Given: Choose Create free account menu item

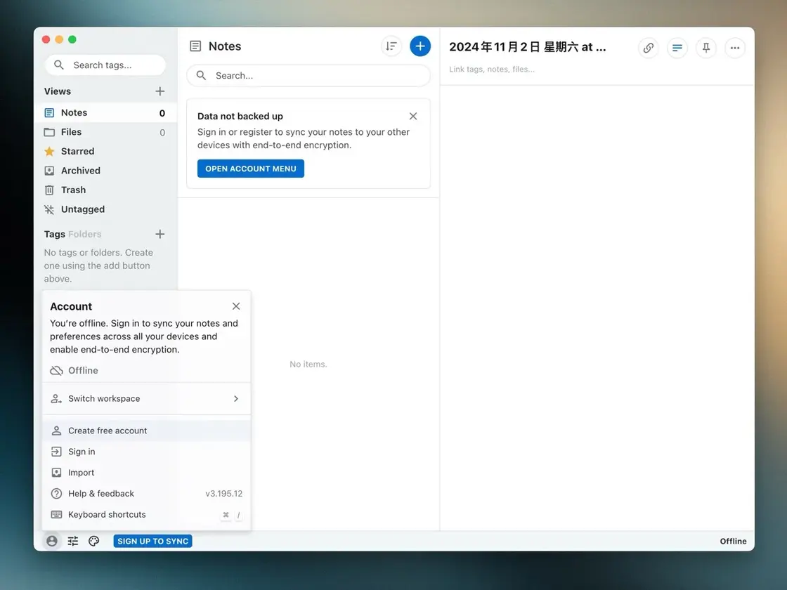Looking at the screenshot, I should click(x=146, y=431).
